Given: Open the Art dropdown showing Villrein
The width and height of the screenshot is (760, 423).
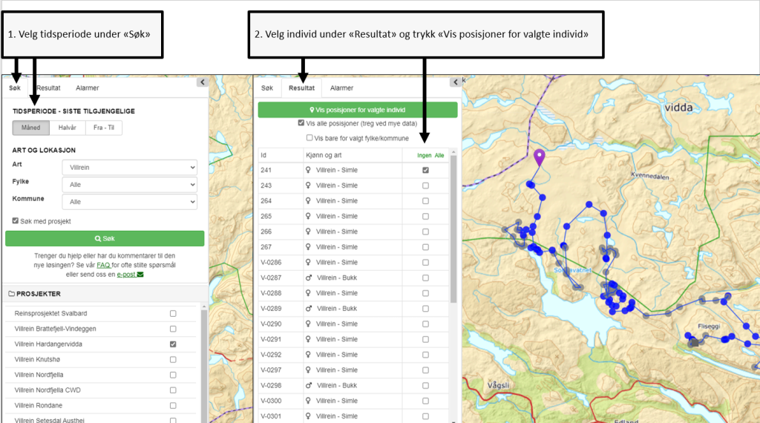Looking at the screenshot, I should coord(129,168).
